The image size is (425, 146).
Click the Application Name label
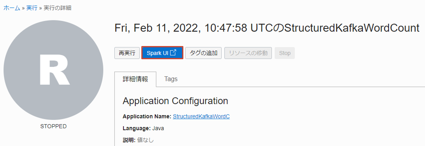click(147, 116)
